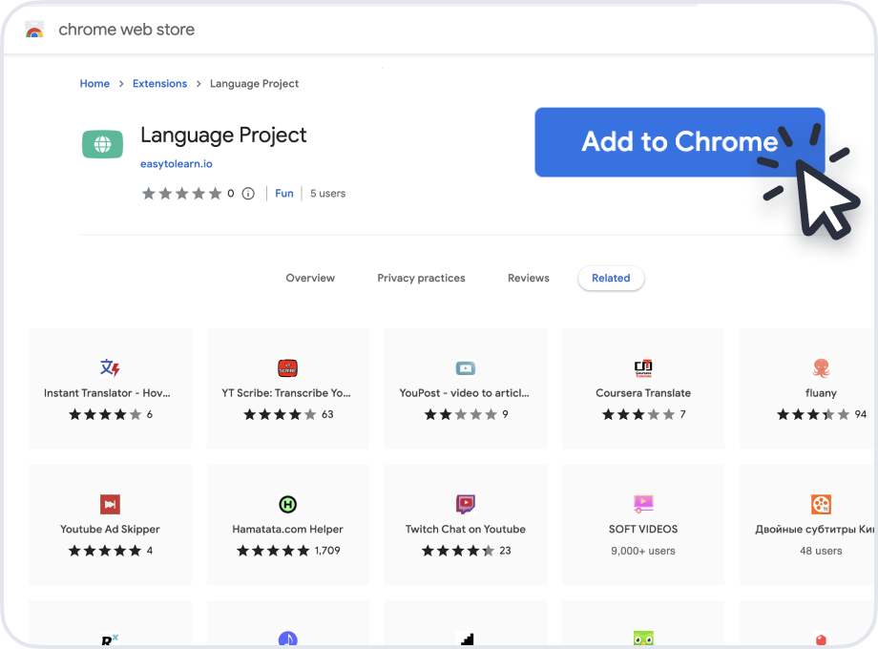
Task: Click the Language Project globe icon
Action: pyautogui.click(x=102, y=144)
